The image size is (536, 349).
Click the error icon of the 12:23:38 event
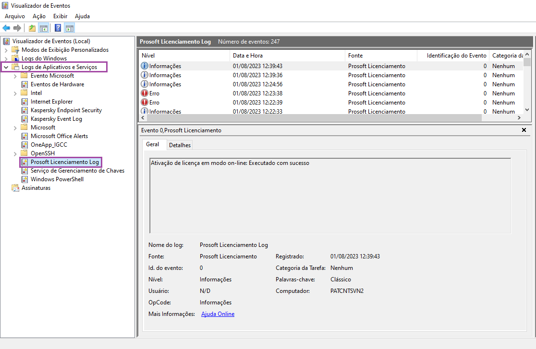[145, 93]
